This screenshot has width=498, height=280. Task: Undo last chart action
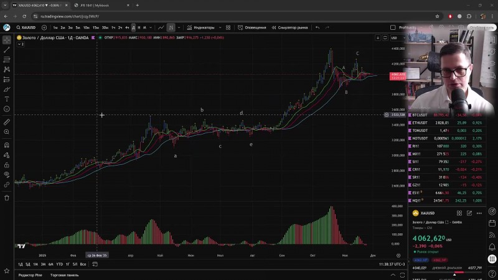[317, 27]
